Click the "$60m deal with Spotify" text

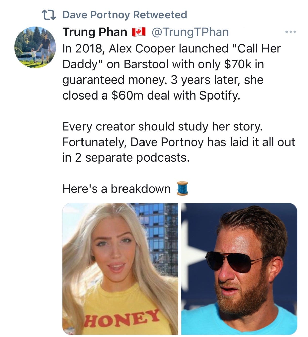175,95
